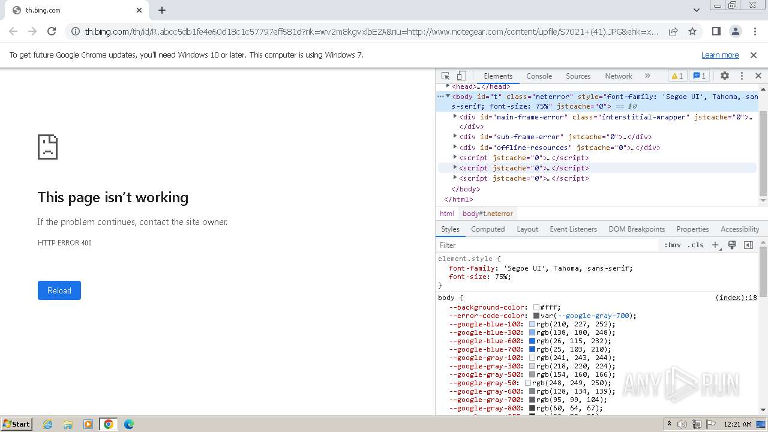
Task: Expand the first script node
Action: (455, 158)
